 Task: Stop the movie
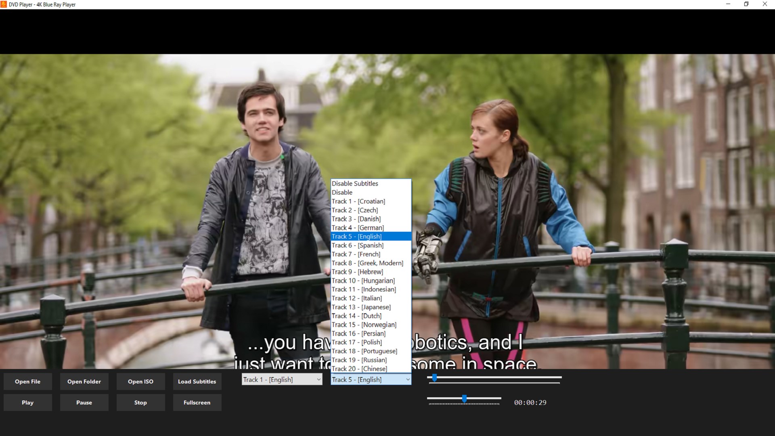pos(140,402)
